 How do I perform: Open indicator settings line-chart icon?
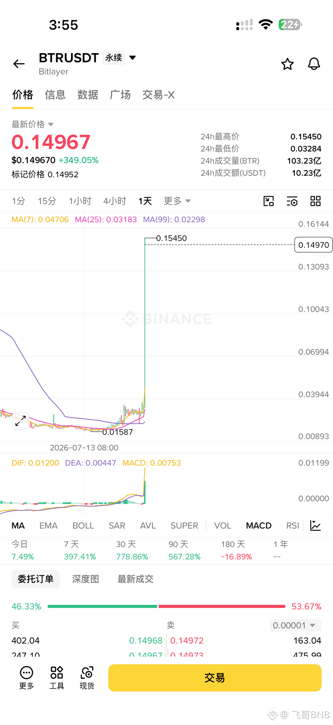click(x=315, y=525)
